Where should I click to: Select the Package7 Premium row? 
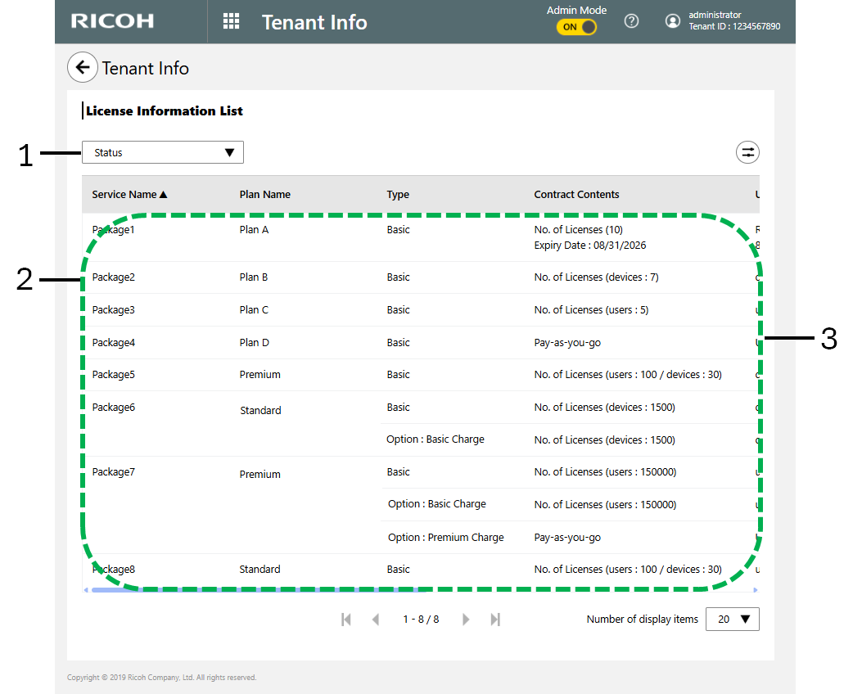coord(260,474)
